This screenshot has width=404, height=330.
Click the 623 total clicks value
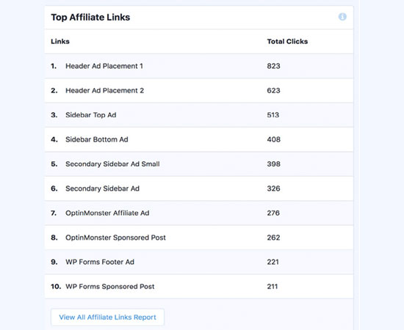[x=273, y=90]
